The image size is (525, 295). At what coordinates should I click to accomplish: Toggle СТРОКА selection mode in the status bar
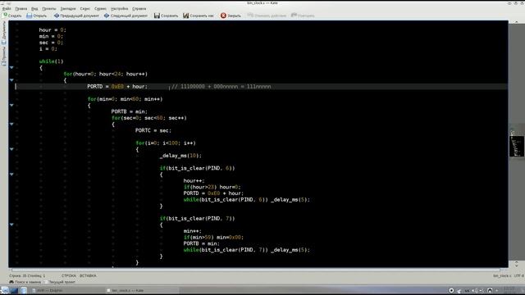69,275
